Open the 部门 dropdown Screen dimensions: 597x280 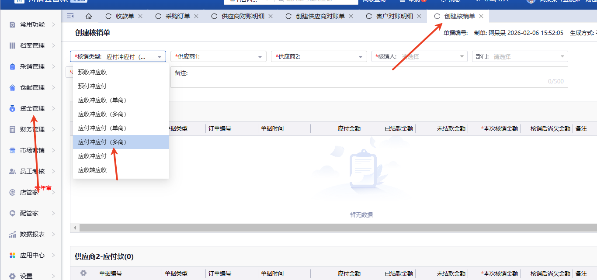coord(520,56)
